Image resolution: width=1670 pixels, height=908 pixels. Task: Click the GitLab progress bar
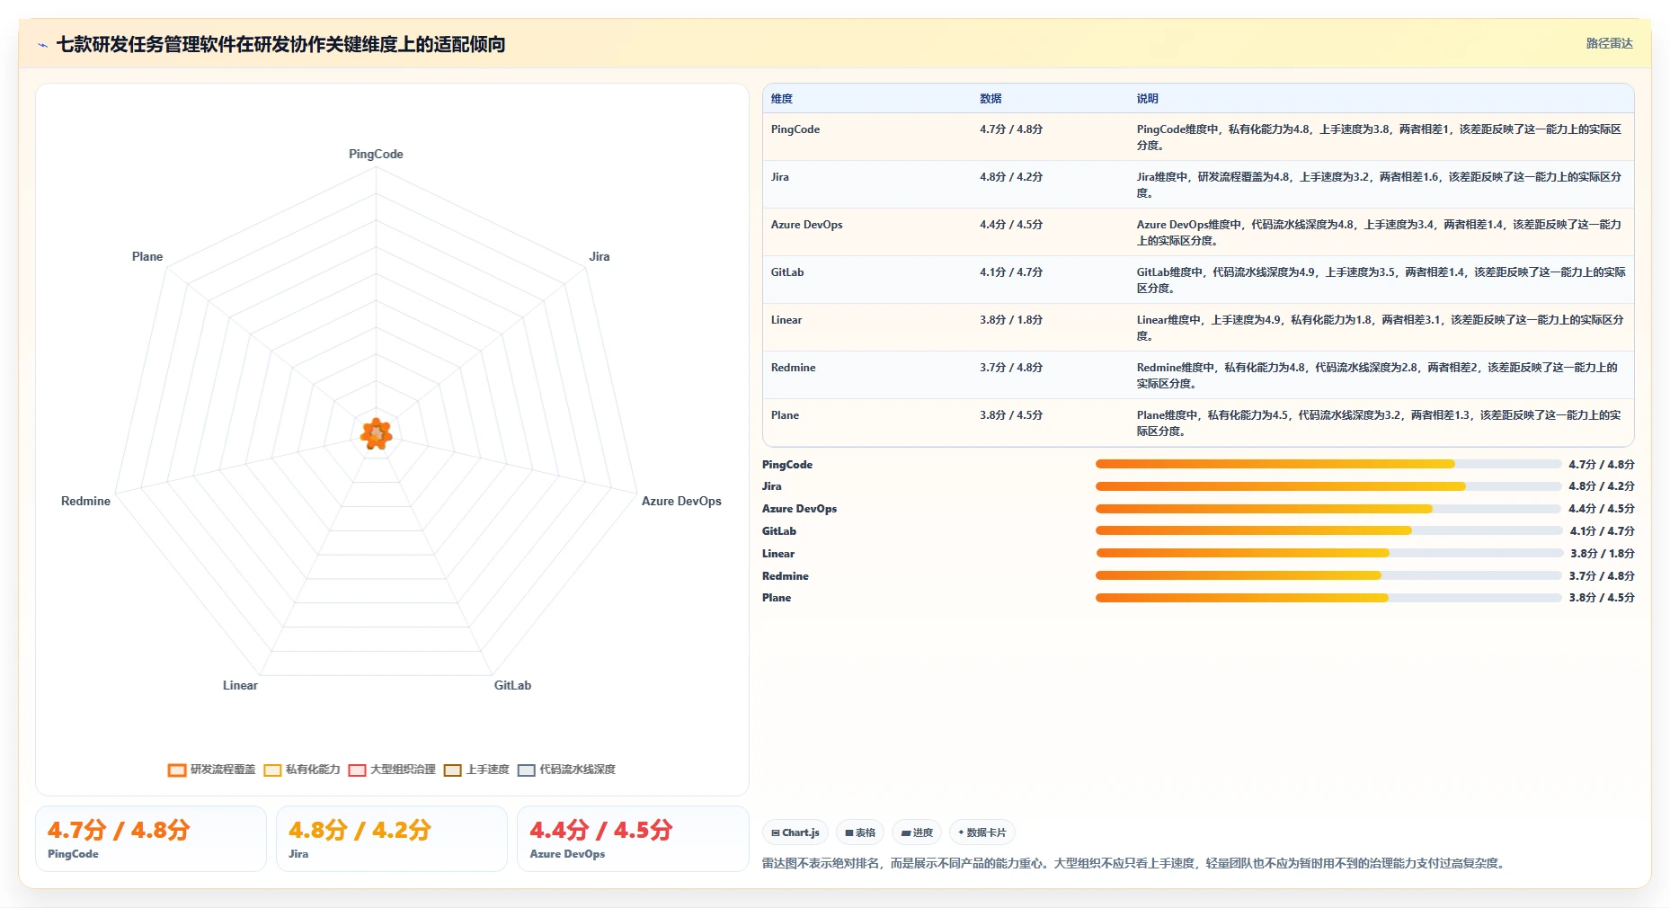tap(1328, 530)
